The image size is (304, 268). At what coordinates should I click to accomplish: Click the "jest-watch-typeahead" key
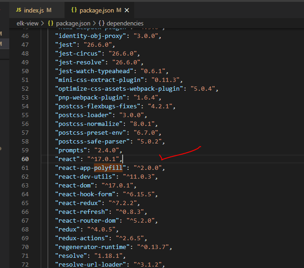point(94,71)
